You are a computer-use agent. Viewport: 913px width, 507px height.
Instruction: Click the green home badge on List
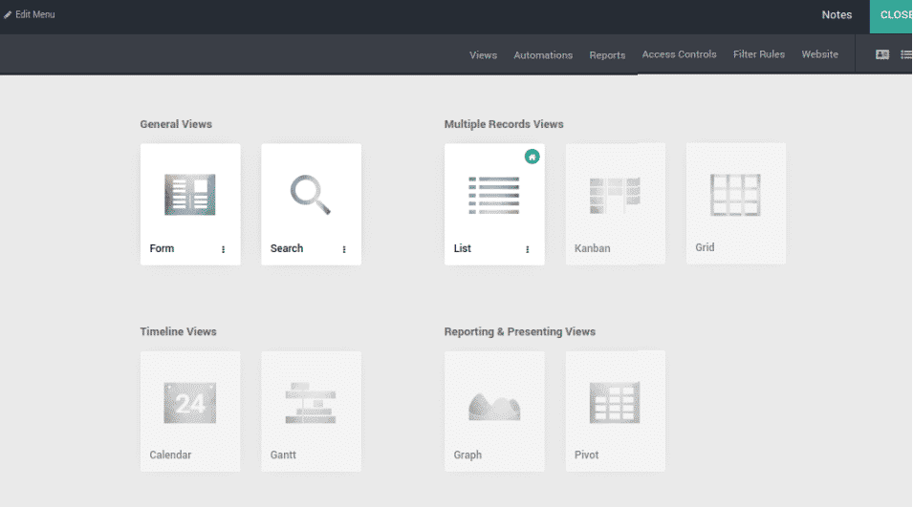coord(532,157)
